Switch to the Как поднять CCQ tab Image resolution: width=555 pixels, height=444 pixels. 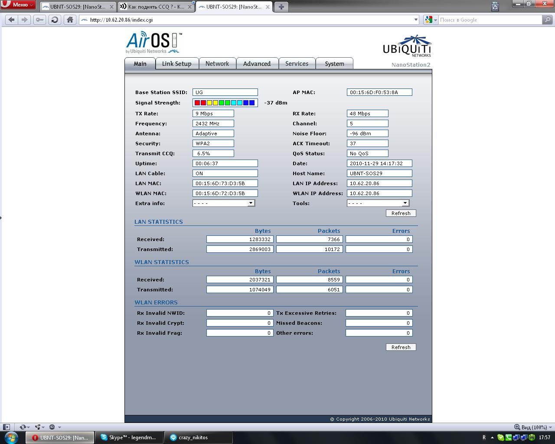(x=156, y=7)
